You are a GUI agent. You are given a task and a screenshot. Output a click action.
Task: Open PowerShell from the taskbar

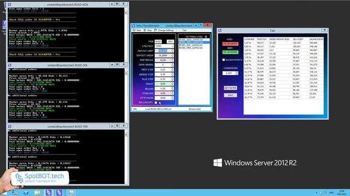point(26,192)
